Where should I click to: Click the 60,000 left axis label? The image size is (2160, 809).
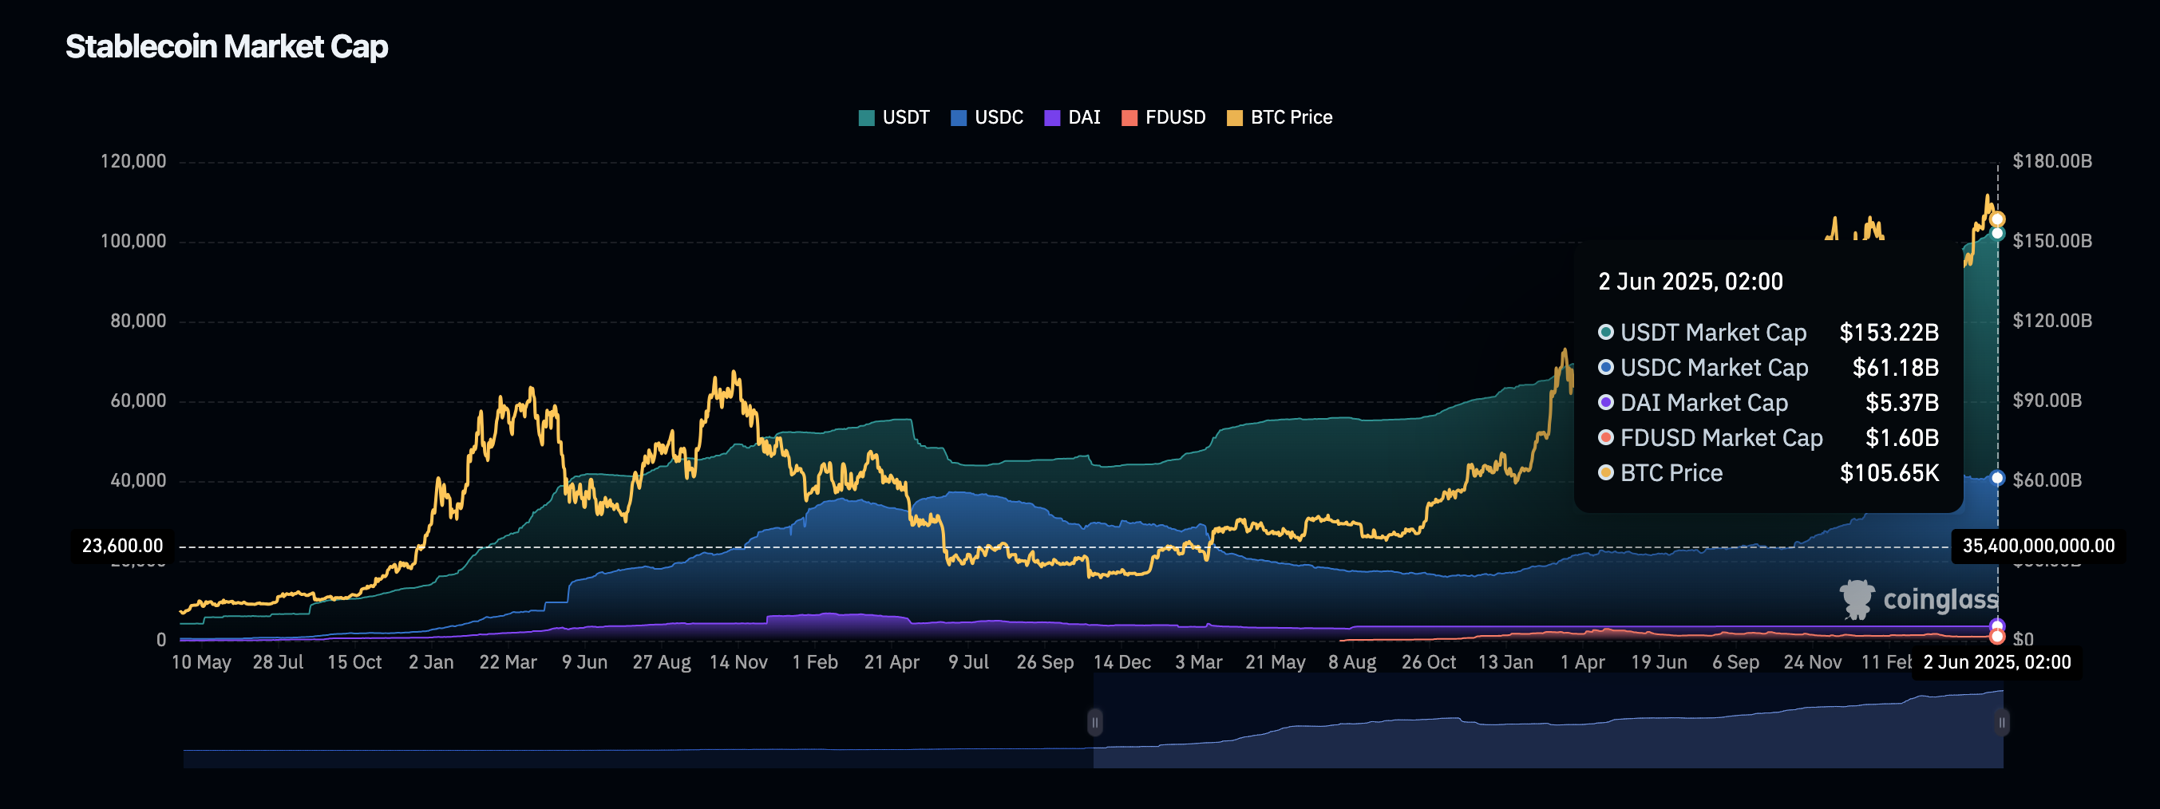(138, 401)
